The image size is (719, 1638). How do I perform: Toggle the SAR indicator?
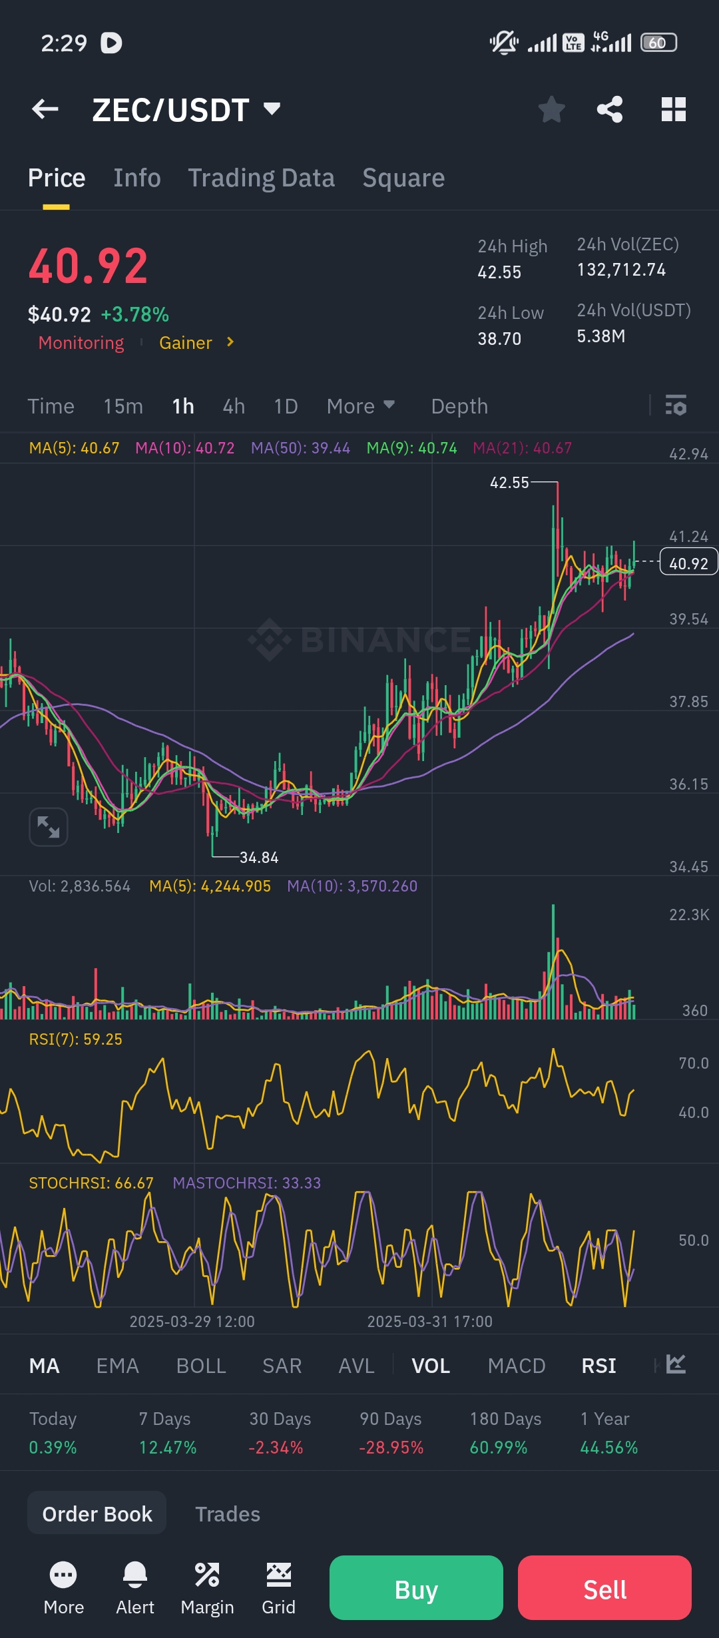[282, 1366]
